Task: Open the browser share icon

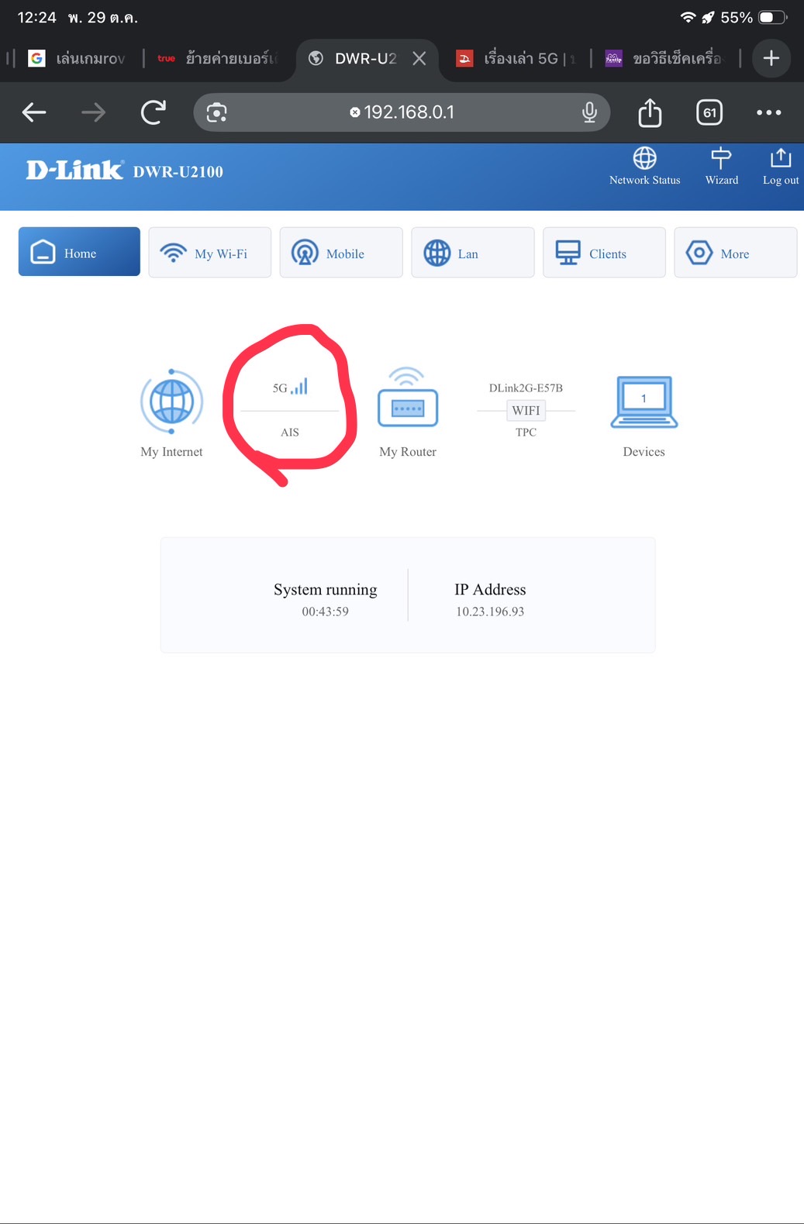Action: [x=650, y=112]
